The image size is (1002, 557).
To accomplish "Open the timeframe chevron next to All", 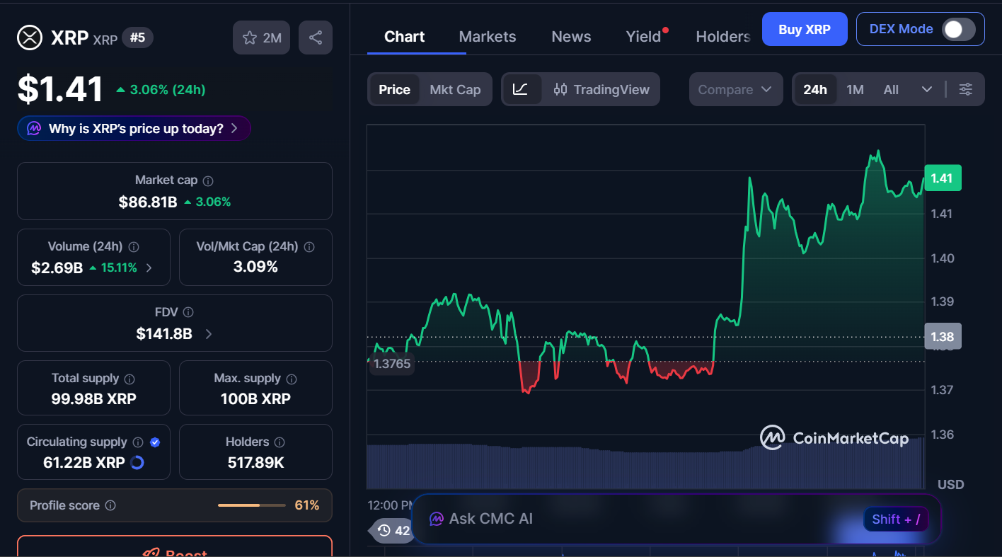I will point(927,89).
